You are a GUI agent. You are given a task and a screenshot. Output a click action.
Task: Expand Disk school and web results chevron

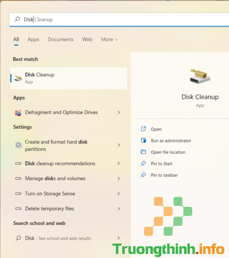119,238
